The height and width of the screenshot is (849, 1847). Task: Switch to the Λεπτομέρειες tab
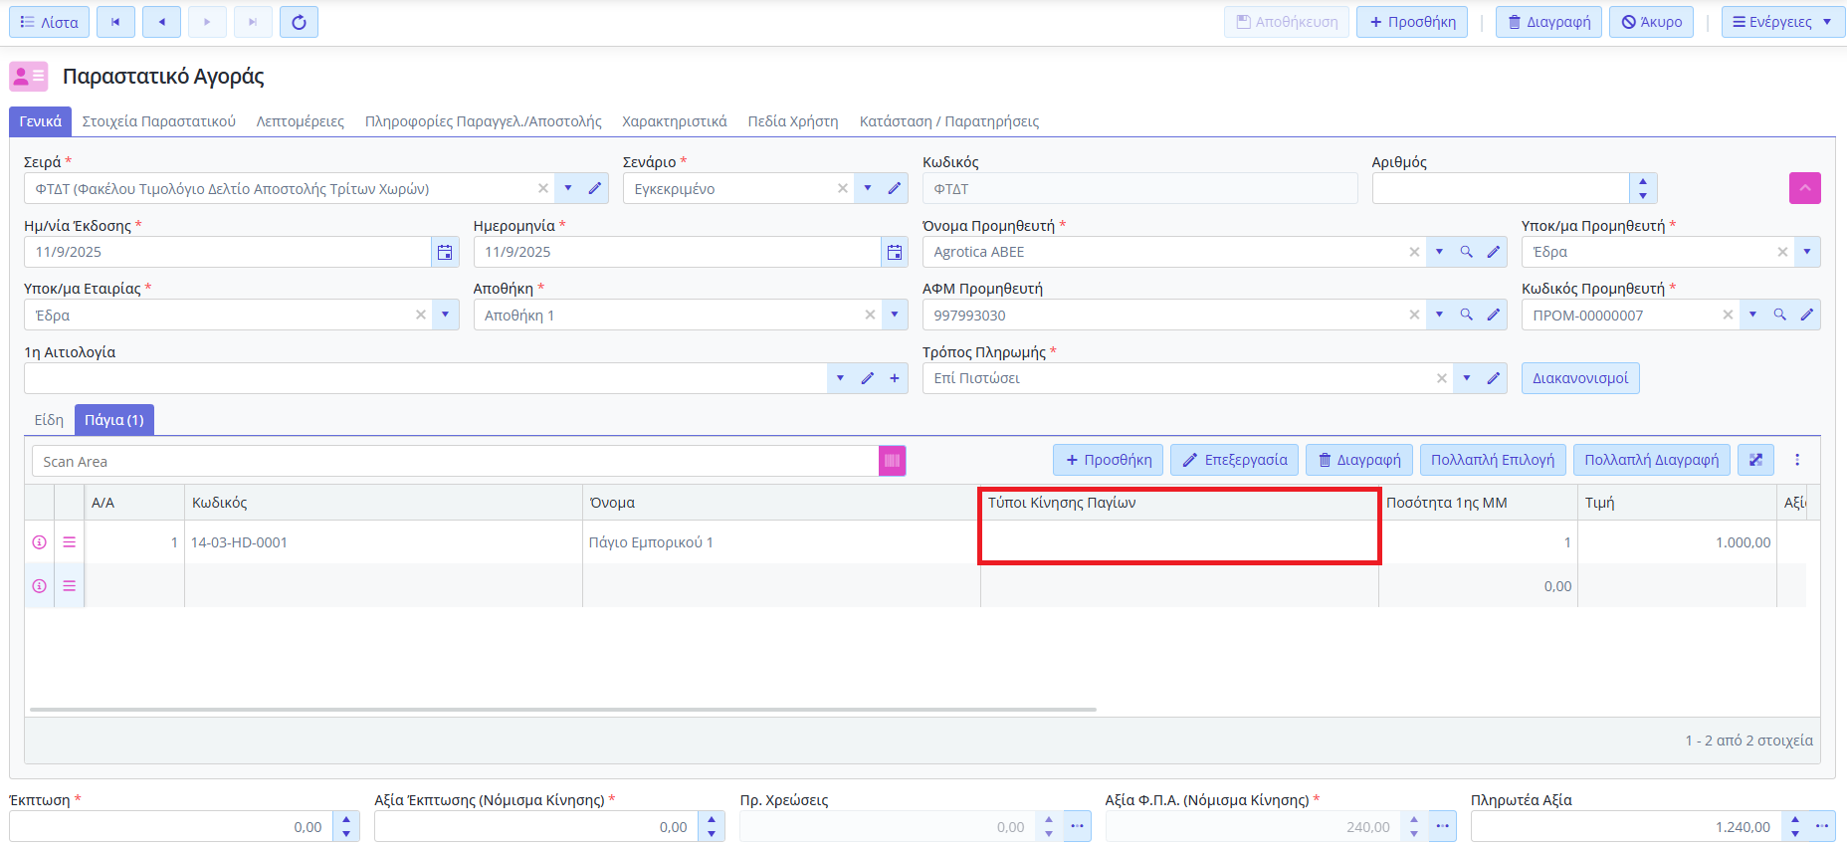pos(300,121)
